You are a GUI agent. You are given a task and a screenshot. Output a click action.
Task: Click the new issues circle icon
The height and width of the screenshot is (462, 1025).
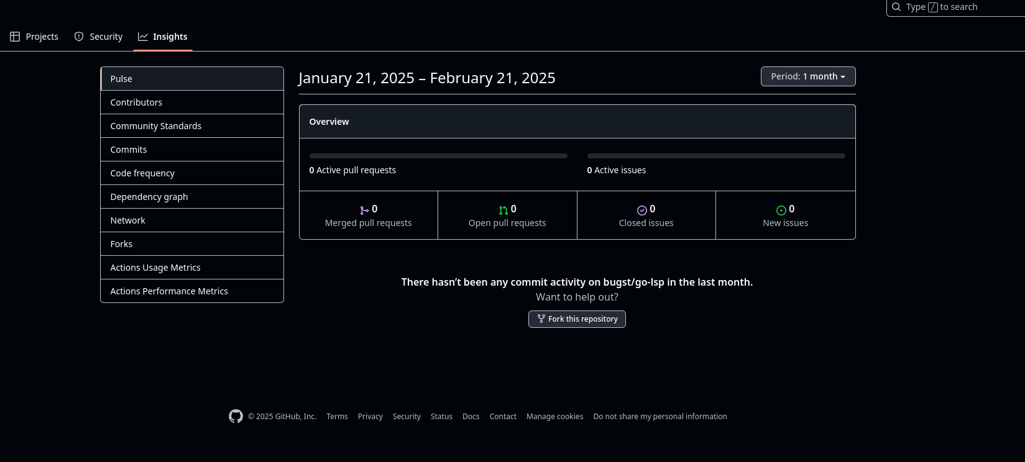(x=781, y=211)
